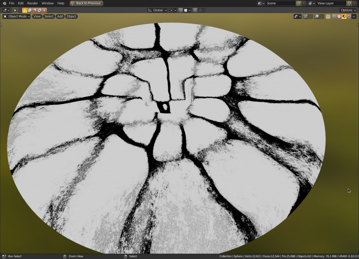The image size is (359, 259).
Task: Open the viewport View menu
Action: pos(37,17)
